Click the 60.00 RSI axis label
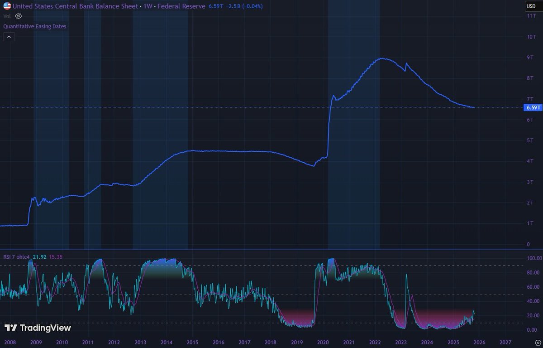 (x=534, y=287)
